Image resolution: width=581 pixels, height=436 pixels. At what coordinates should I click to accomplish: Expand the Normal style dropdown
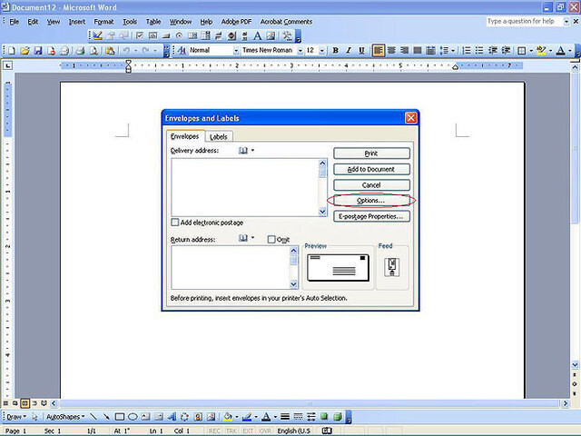236,51
